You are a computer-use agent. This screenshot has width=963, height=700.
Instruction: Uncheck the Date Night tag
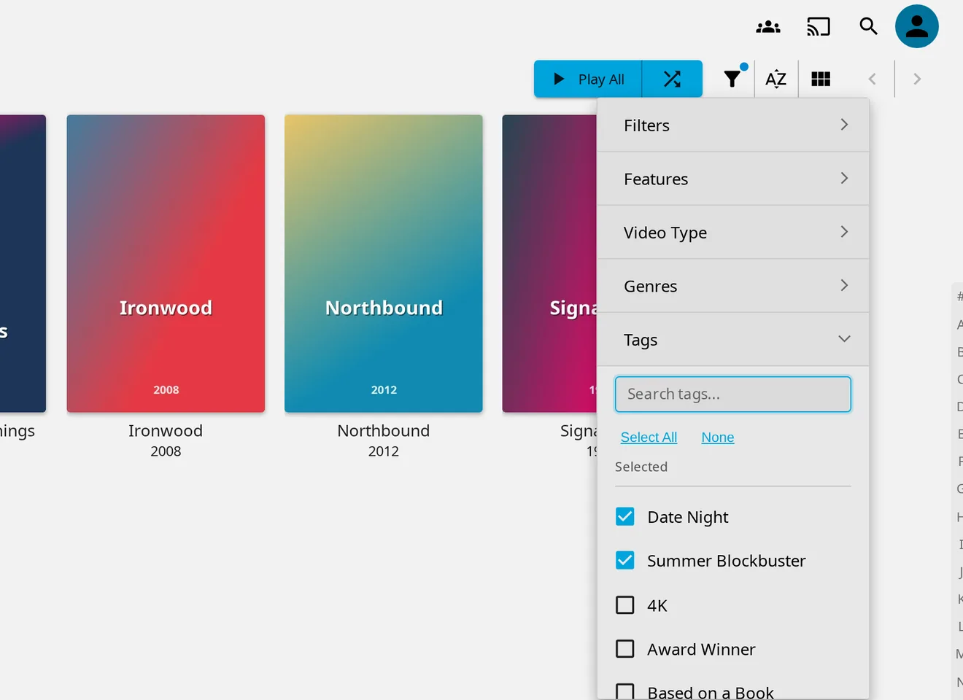click(625, 517)
